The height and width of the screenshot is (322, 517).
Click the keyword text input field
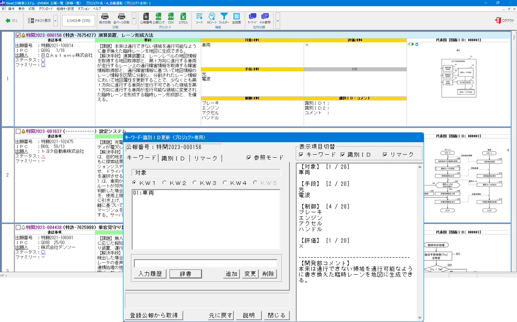(x=205, y=264)
